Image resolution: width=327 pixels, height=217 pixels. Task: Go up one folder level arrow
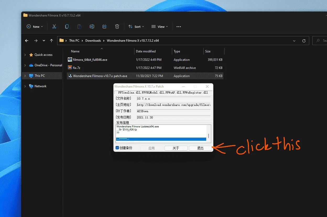coord(51,41)
